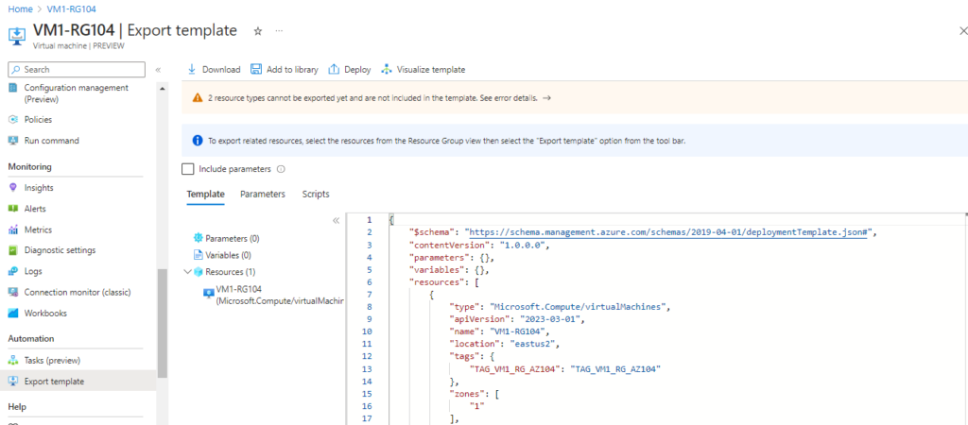The image size is (968, 425).
Task: Open Logs in the sidebar
Action: pos(33,271)
